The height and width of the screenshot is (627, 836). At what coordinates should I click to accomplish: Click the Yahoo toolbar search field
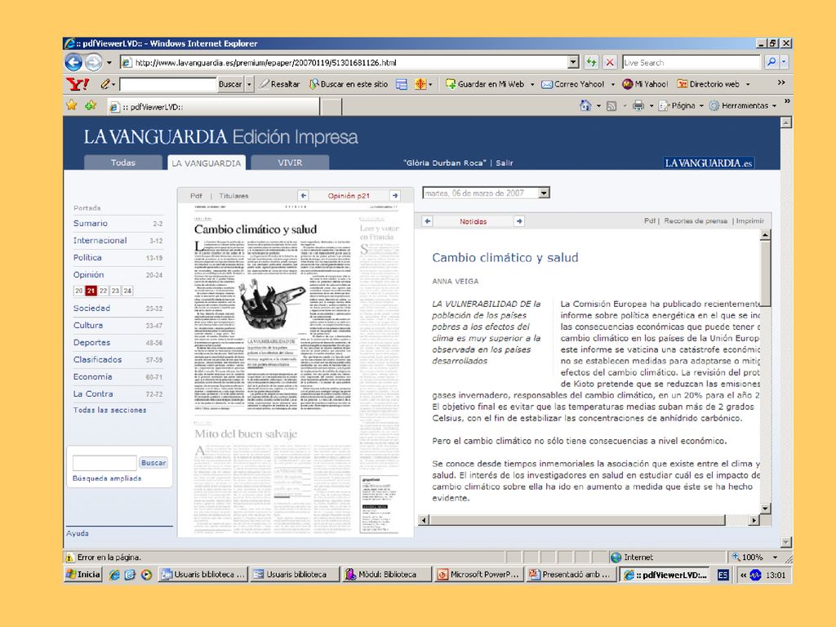point(167,84)
